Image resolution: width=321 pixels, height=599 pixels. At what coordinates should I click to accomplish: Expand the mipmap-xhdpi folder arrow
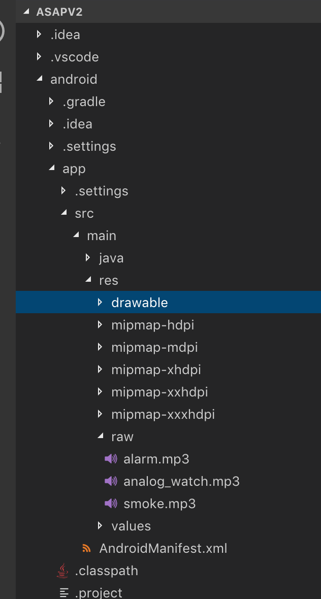(x=100, y=370)
